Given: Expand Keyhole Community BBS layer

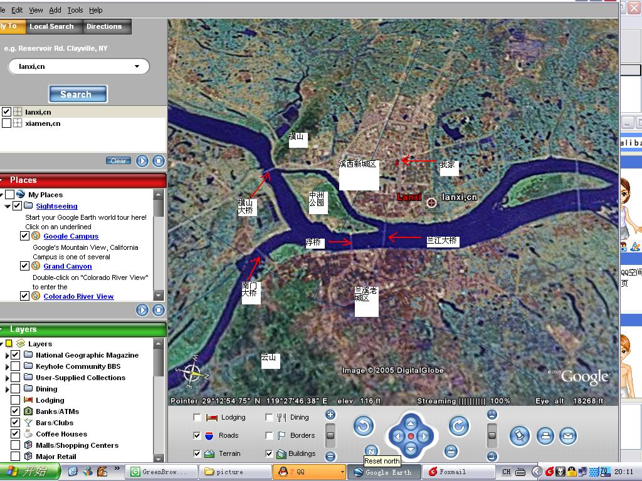Looking at the screenshot, I should (x=7, y=366).
